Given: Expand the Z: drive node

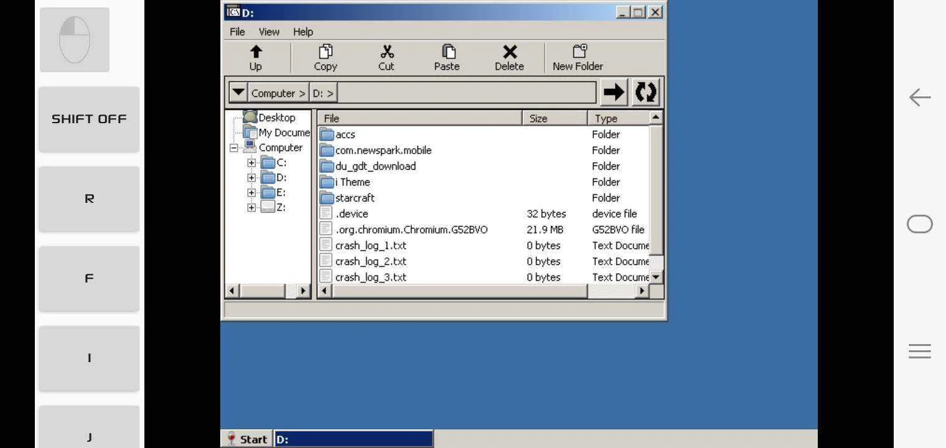Looking at the screenshot, I should point(251,208).
